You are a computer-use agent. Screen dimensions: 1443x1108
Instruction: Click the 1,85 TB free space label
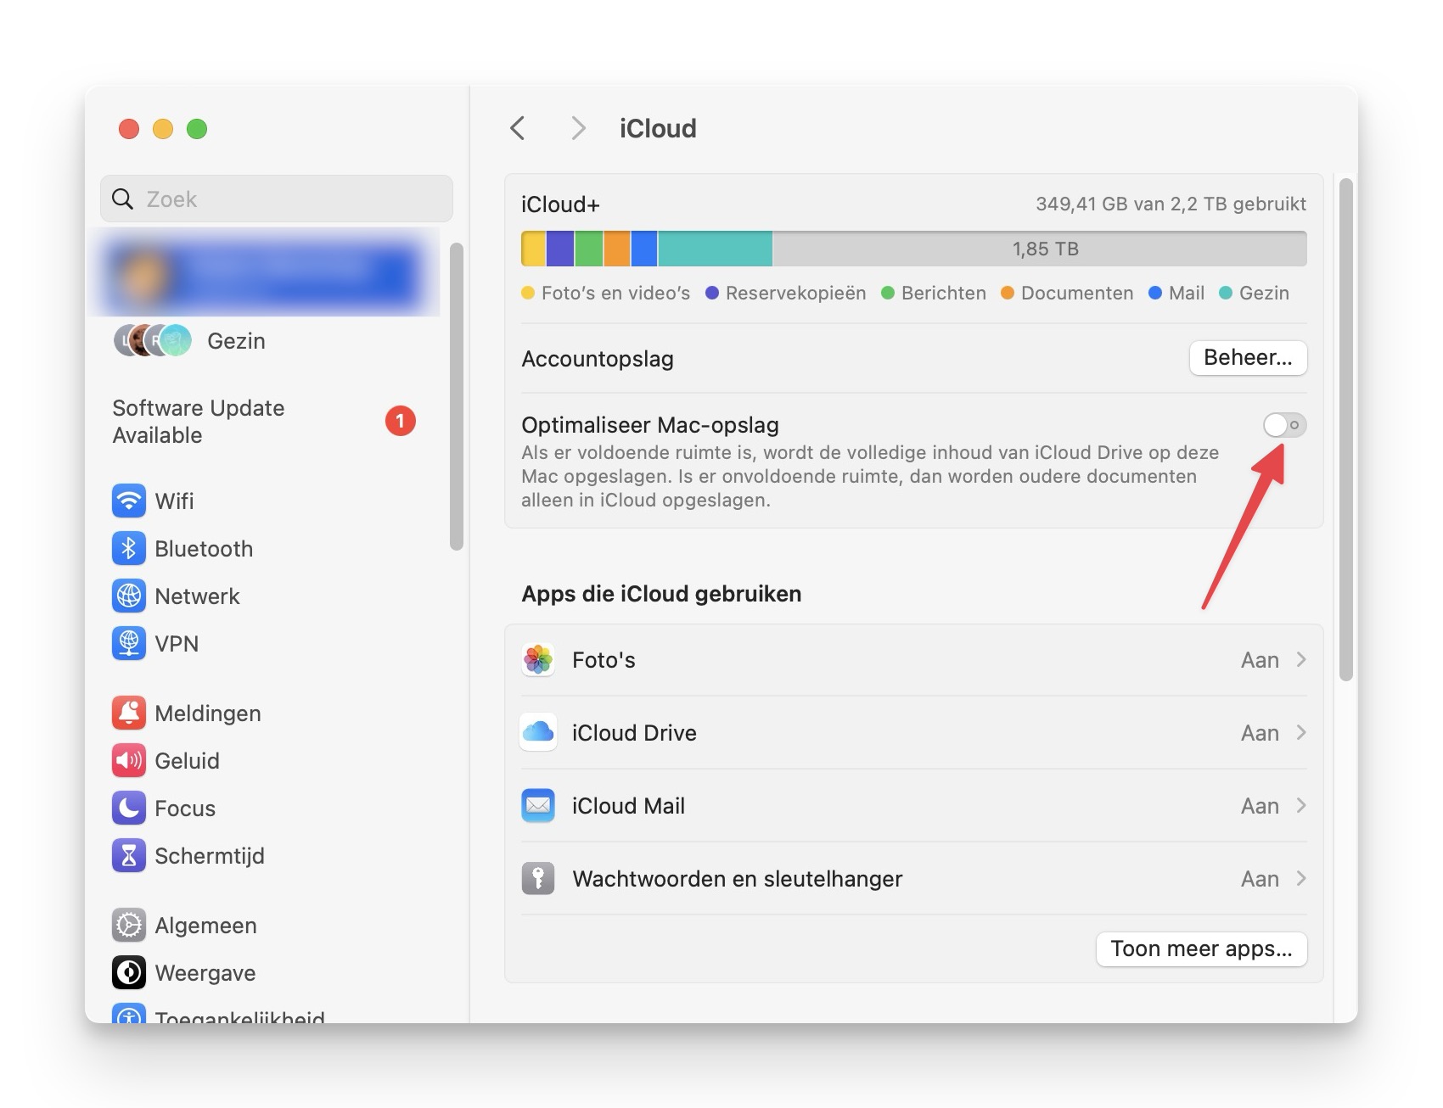click(1045, 249)
